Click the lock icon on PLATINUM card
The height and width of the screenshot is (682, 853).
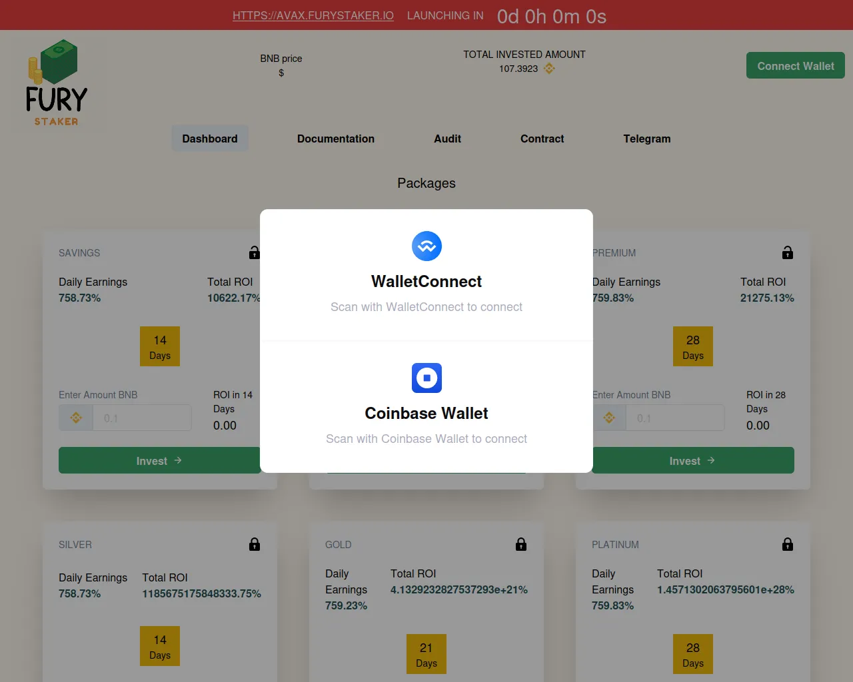pyautogui.click(x=788, y=544)
